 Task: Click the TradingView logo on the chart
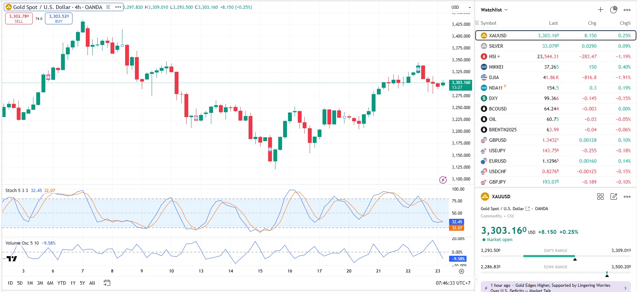[12, 259]
